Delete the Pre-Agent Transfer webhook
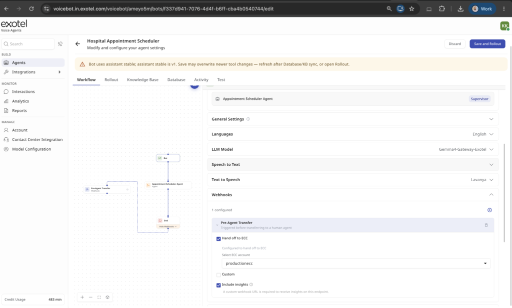Image resolution: width=512 pixels, height=308 pixels. pyautogui.click(x=486, y=225)
